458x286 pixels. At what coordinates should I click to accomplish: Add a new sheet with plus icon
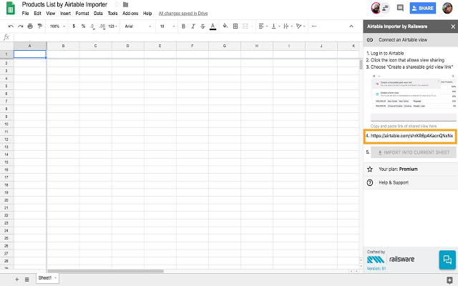point(17,280)
